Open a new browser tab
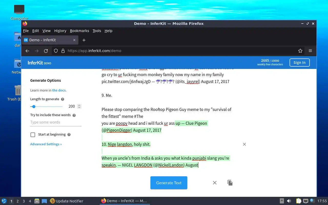 pos(84,40)
